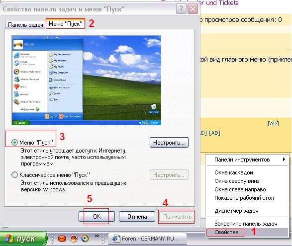Select the Меню "Пуск" radio button

(14, 143)
